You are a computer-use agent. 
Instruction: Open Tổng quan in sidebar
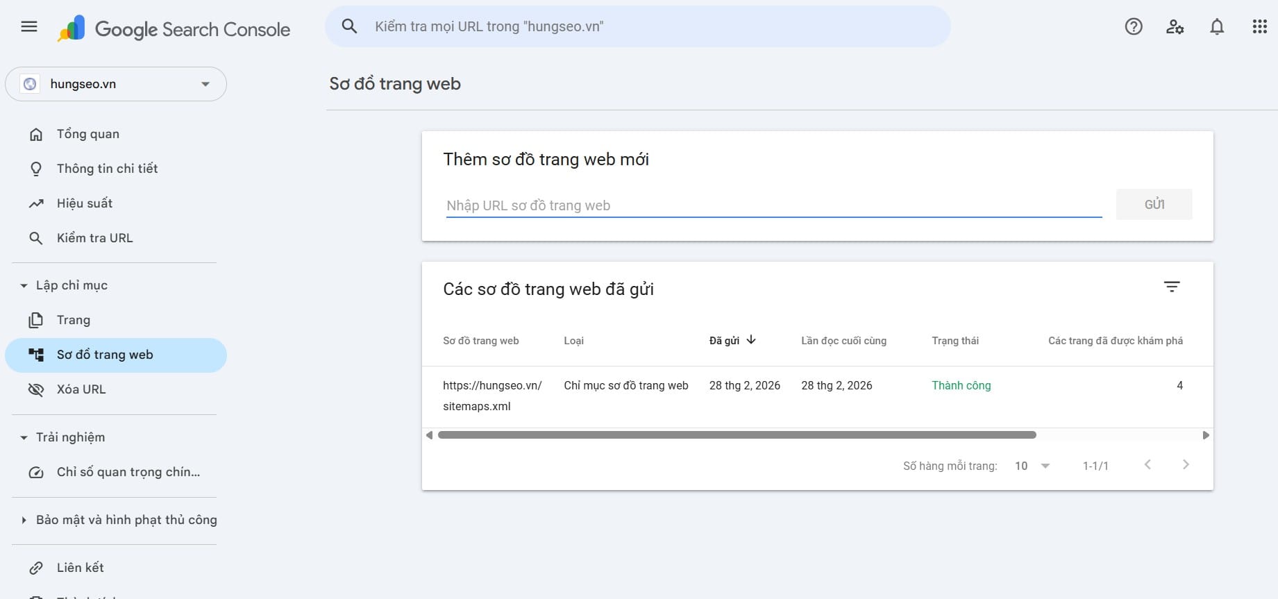pyautogui.click(x=87, y=134)
